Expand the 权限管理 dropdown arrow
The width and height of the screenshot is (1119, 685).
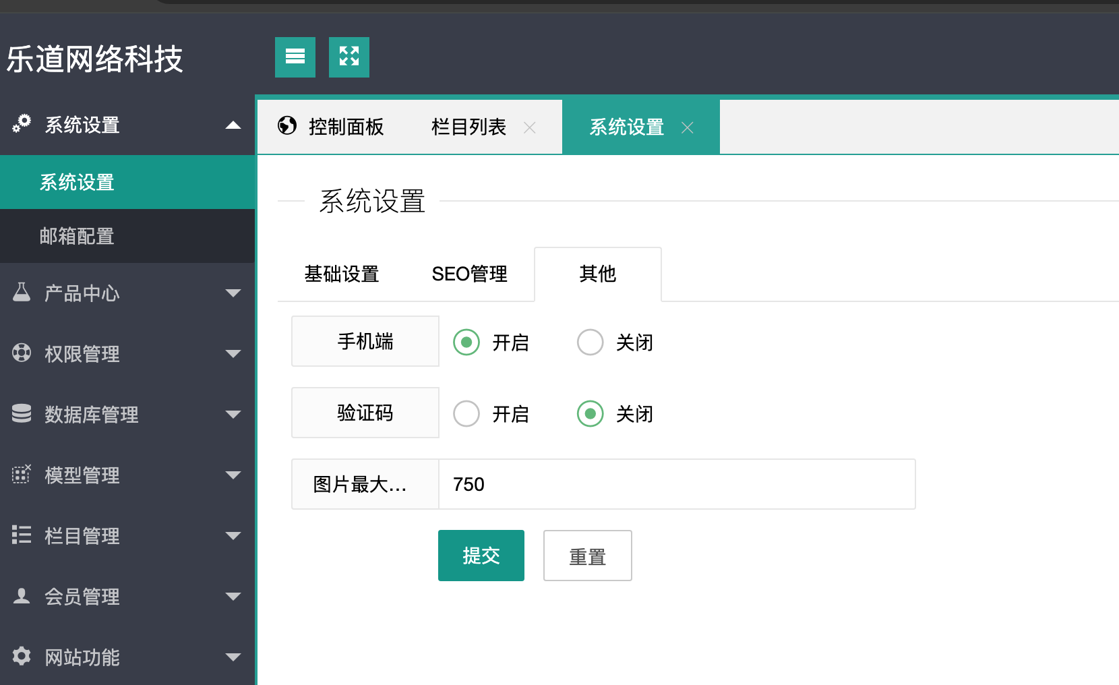click(x=233, y=354)
